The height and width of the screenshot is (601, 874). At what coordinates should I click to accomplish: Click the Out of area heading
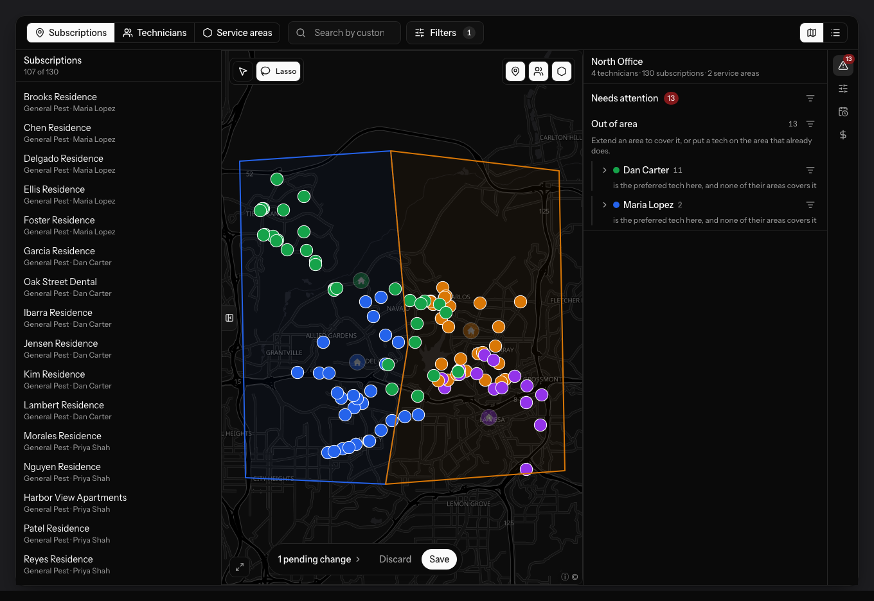coord(614,124)
